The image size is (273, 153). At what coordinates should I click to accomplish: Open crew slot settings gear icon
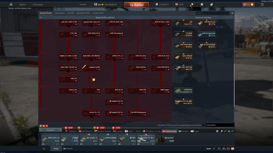tap(217, 131)
